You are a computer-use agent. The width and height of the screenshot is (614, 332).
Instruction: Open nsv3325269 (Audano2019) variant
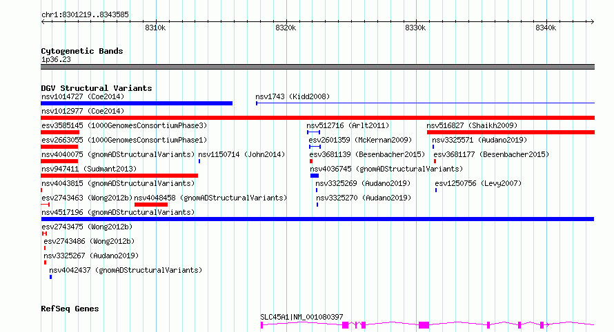pyautogui.click(x=363, y=183)
